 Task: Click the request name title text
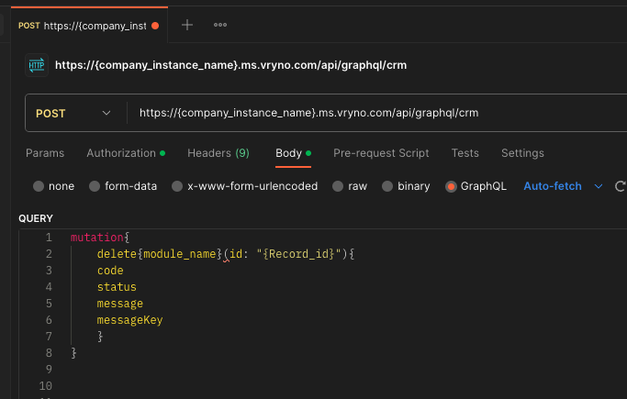(x=230, y=65)
